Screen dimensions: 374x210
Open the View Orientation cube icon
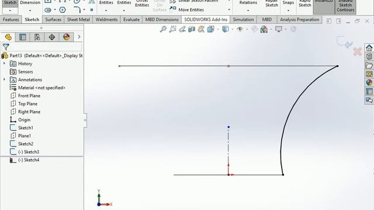point(210,29)
